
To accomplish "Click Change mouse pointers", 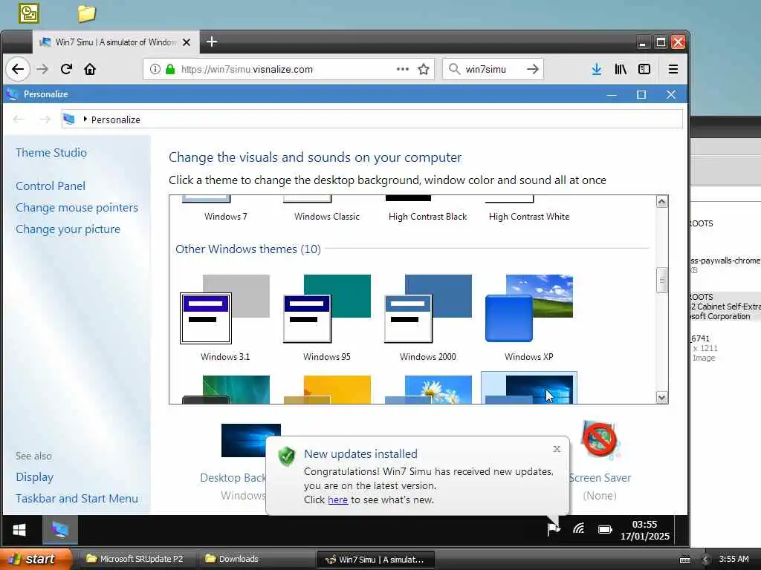I will (77, 208).
